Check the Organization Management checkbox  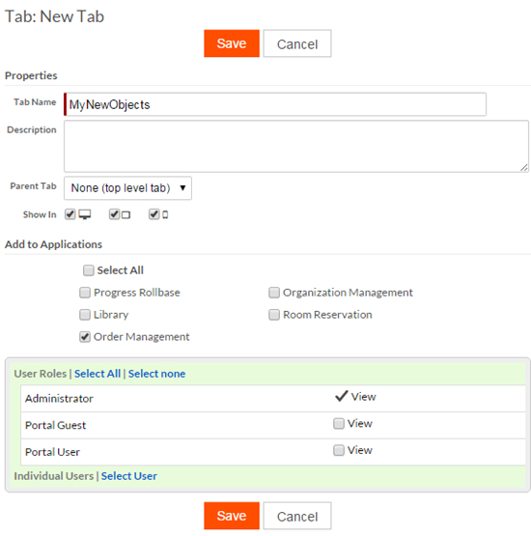273,293
